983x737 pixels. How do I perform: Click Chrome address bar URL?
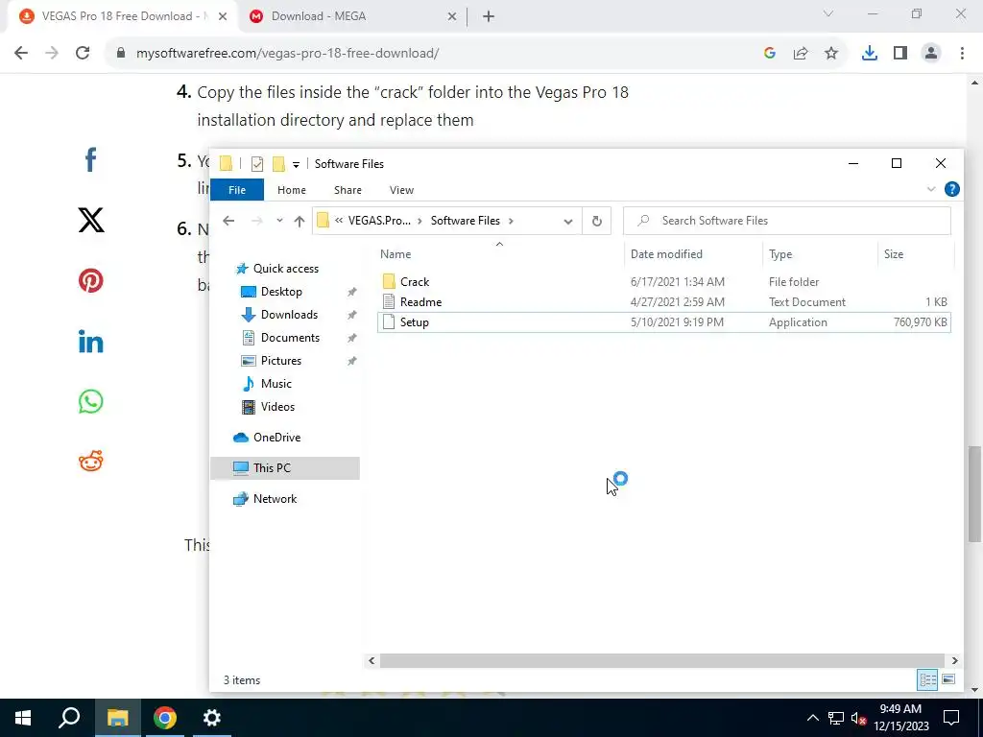pyautogui.click(x=287, y=54)
